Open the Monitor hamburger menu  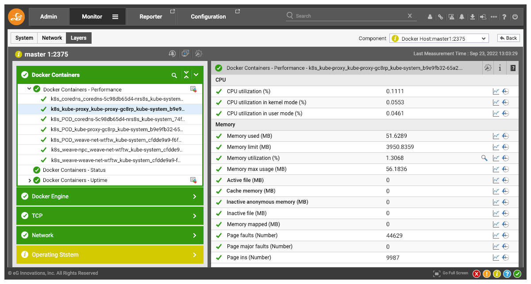coord(115,17)
